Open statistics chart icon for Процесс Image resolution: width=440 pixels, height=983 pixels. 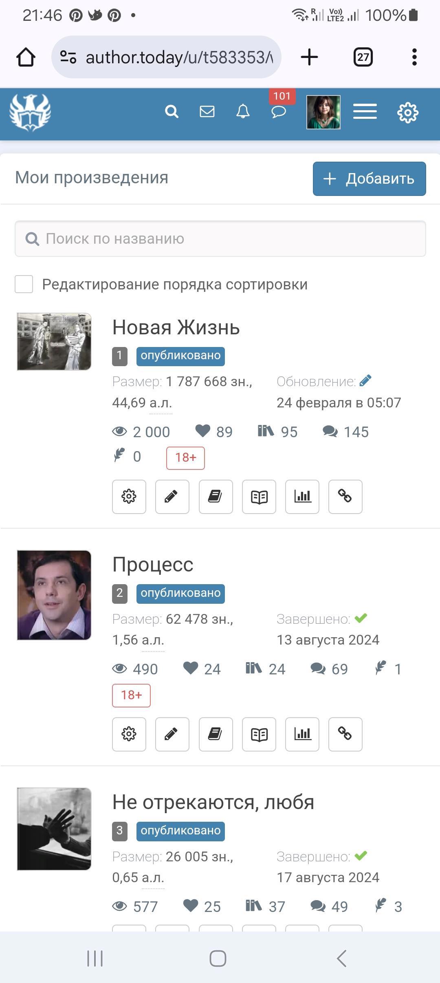(302, 734)
